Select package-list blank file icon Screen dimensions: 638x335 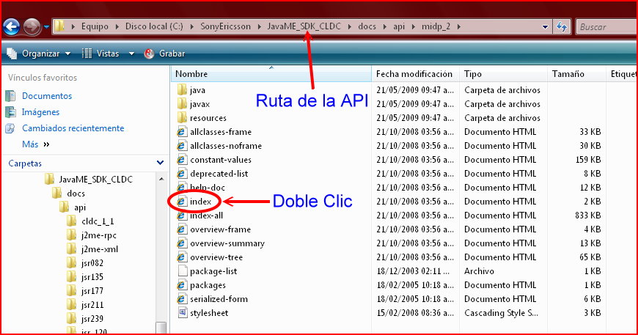tap(182, 270)
